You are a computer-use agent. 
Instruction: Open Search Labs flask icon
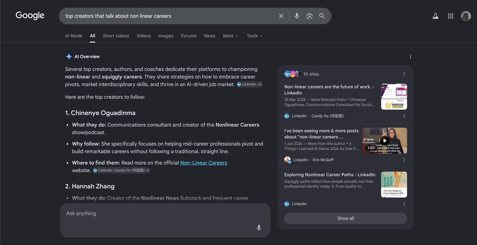pos(436,16)
